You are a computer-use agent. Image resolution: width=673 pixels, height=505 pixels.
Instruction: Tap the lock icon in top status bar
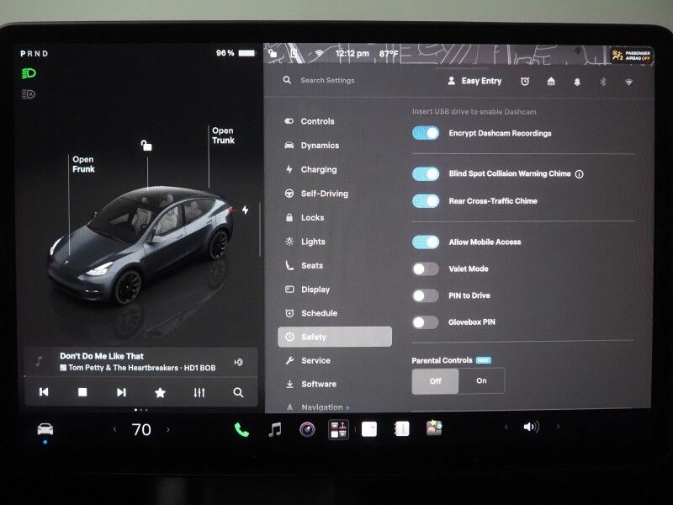pyautogui.click(x=273, y=53)
